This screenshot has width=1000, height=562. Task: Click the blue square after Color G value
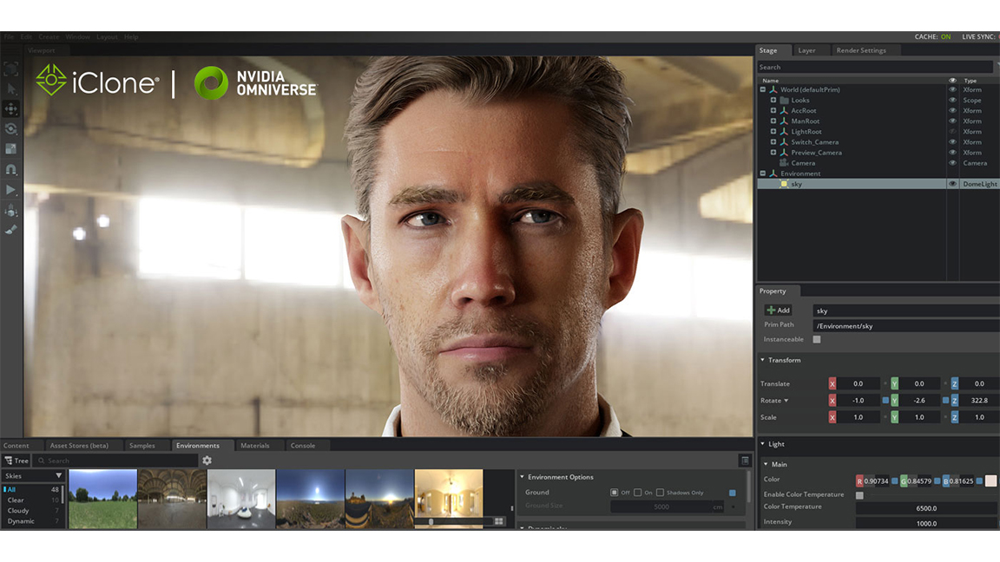click(937, 481)
